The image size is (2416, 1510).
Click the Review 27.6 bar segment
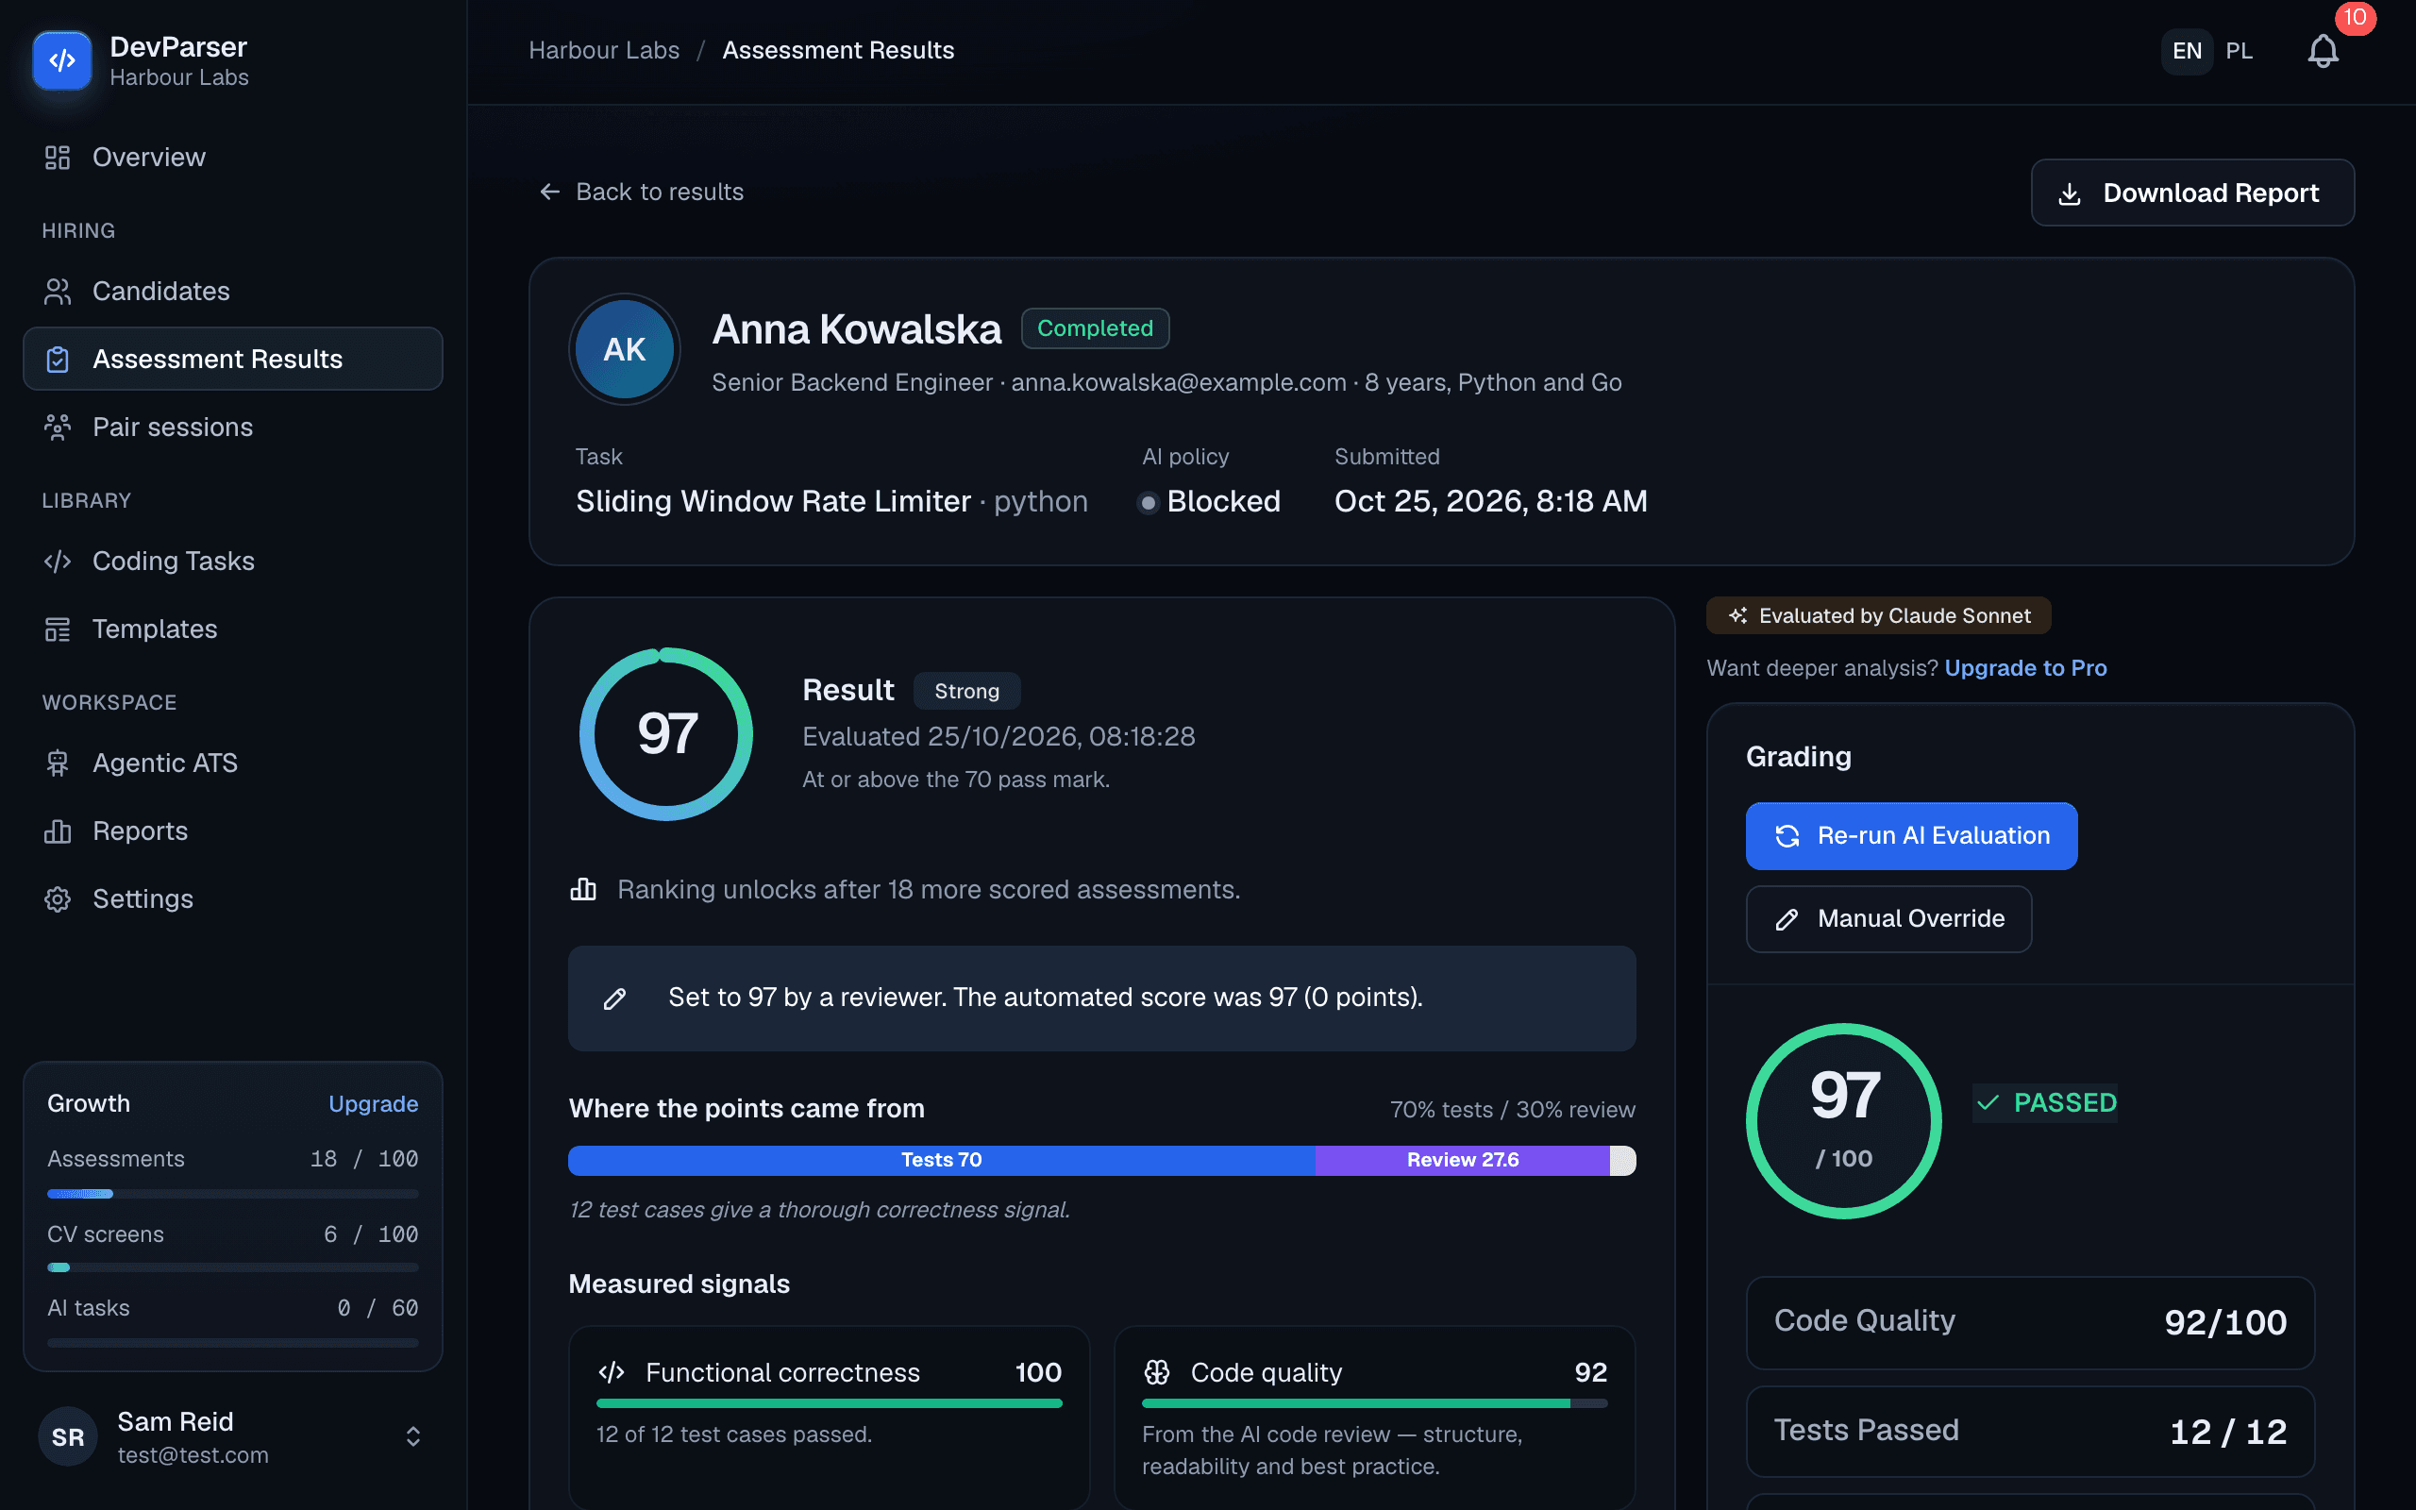pos(1463,1161)
